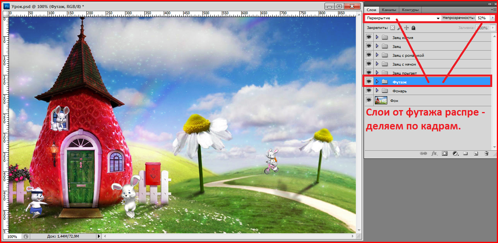
Task: Hide the Заяц с ромашкой group
Action: (x=369, y=55)
